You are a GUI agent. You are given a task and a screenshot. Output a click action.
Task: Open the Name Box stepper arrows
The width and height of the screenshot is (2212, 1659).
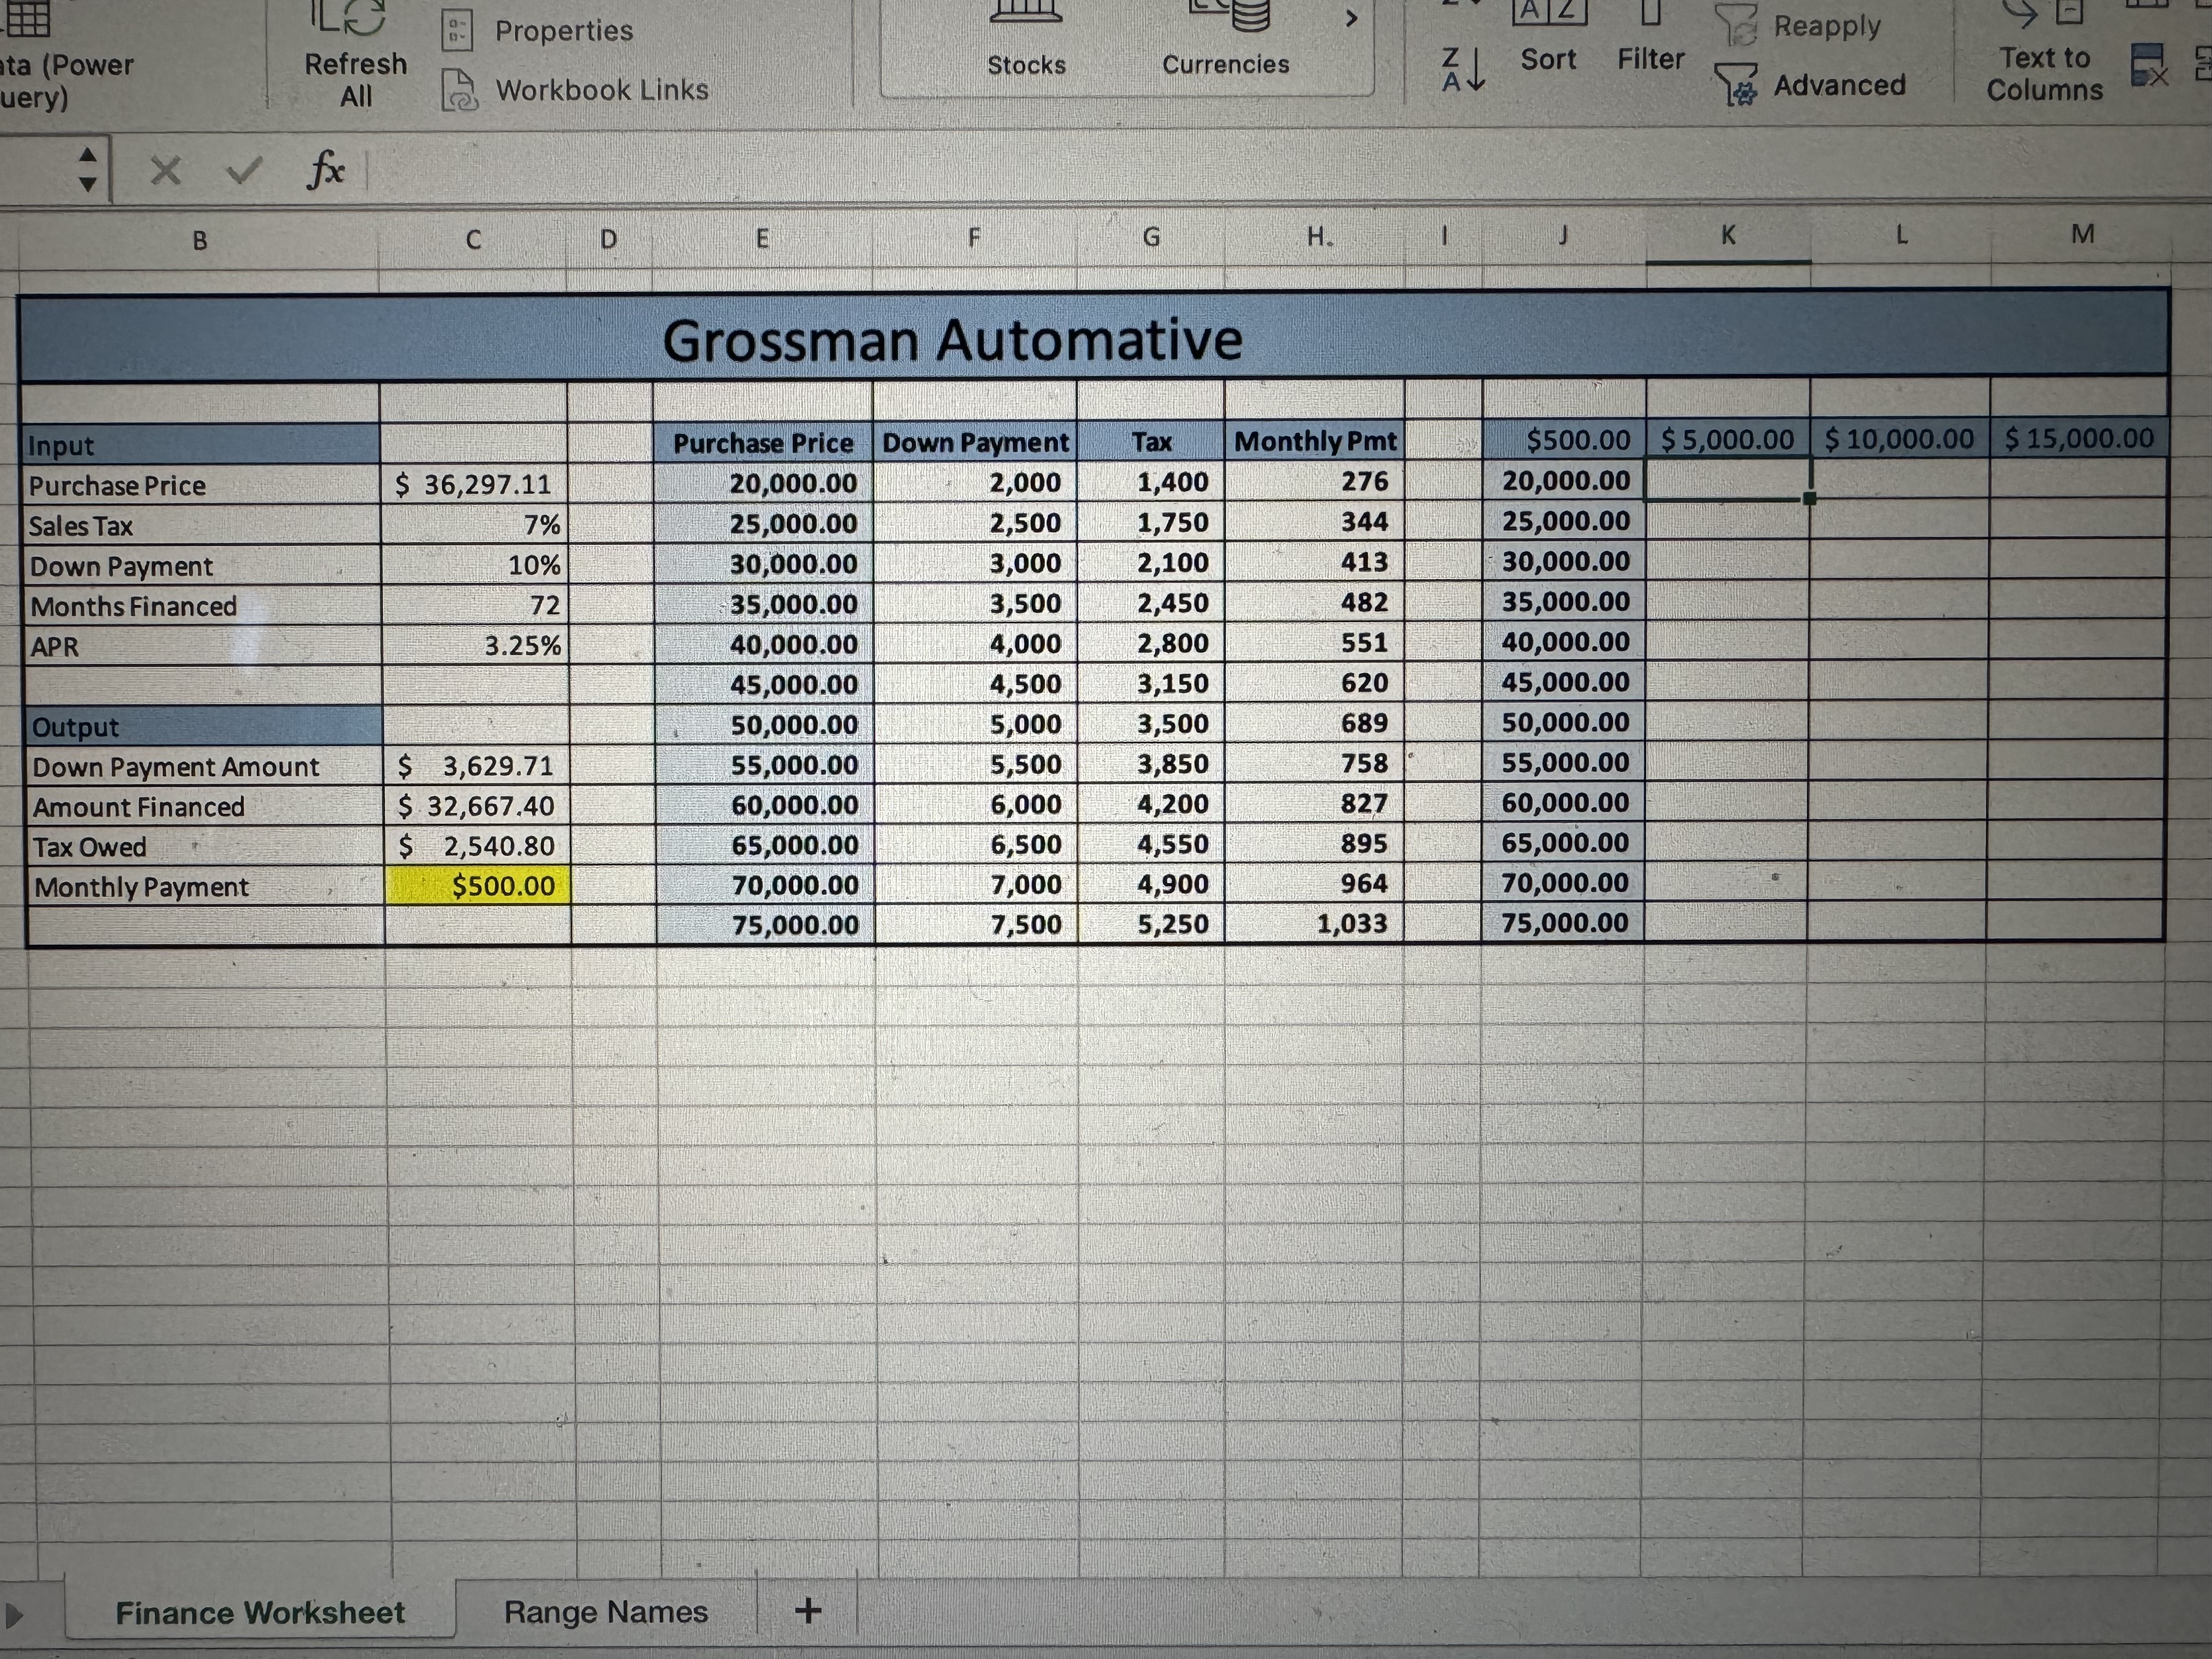pyautogui.click(x=88, y=170)
